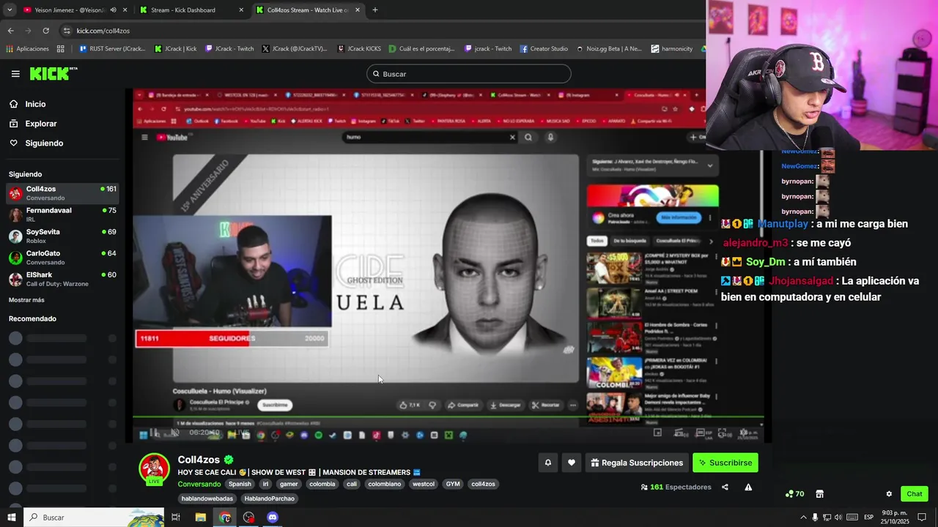The image size is (938, 527).
Task: Open the SoySevita channel
Action: coord(63,236)
